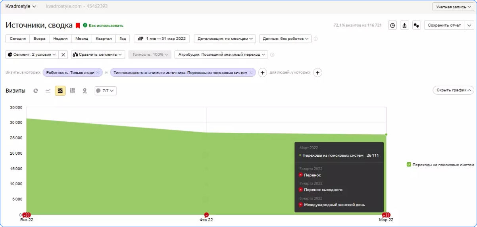The width and height of the screenshot is (477, 227).
Task: Remove the 'Роботность: Только люди' filter chip
Action: point(98,73)
